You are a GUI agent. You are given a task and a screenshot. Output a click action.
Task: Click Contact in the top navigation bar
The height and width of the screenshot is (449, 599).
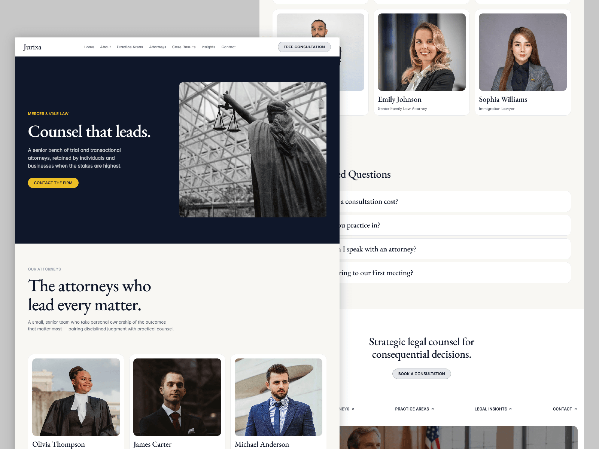coord(228,47)
